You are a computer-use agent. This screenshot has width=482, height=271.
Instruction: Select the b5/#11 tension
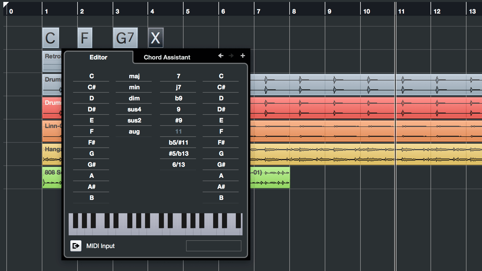click(x=178, y=142)
